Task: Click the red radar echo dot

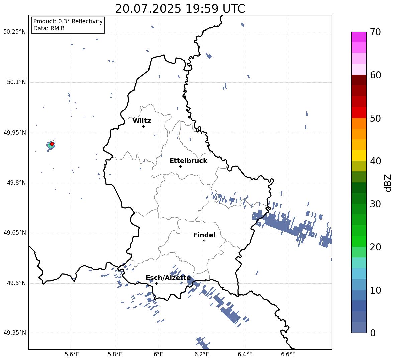Action: tap(52, 144)
